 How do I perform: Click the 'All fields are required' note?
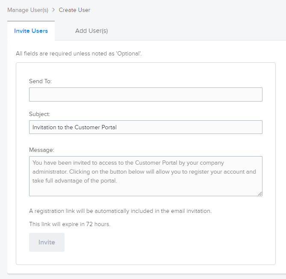click(x=79, y=53)
